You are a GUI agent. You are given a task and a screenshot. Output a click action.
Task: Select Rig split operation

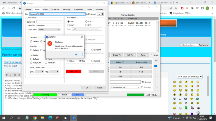80,61
